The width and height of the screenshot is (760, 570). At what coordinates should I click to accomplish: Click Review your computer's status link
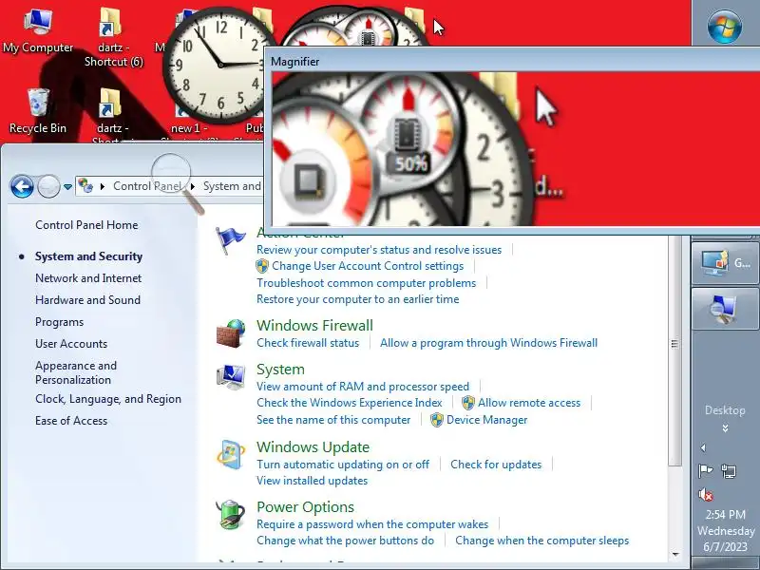coord(379,250)
